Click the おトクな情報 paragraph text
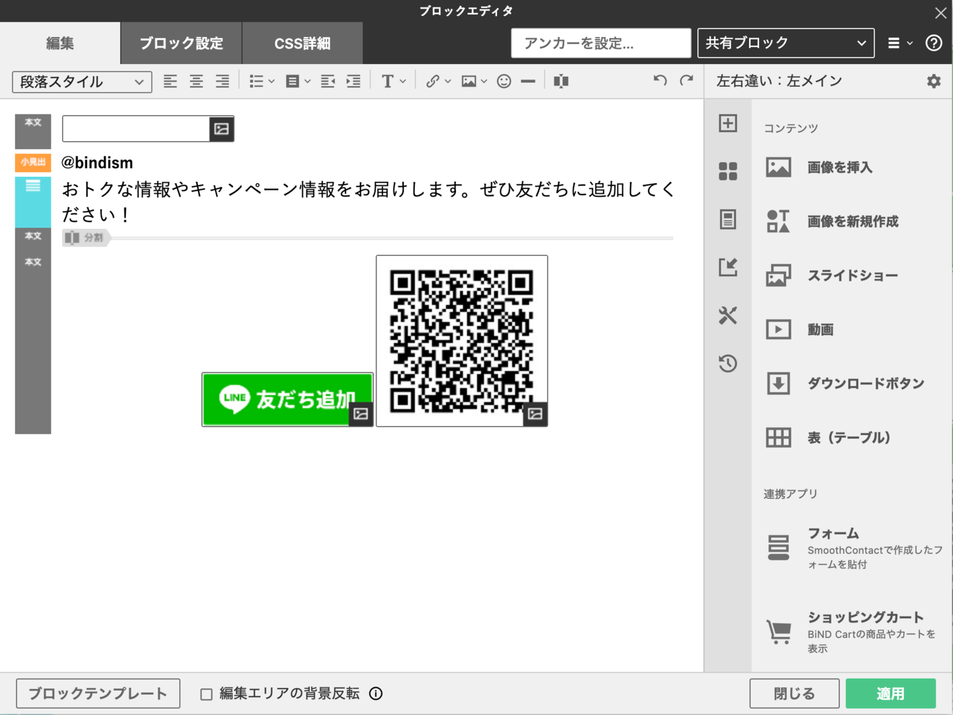 tap(368, 202)
